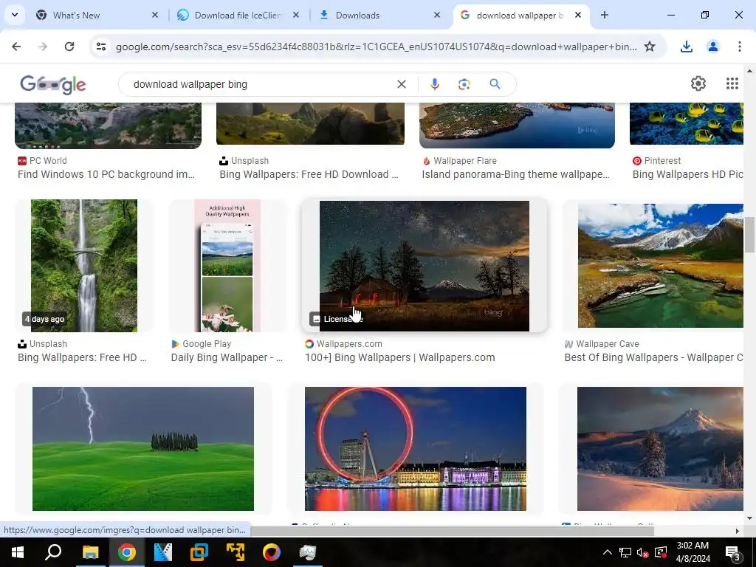Click the address bar URL
756x567 pixels.
(376, 47)
